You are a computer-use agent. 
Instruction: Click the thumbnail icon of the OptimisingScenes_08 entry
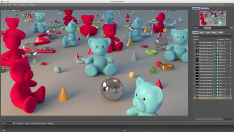tap(197, 98)
